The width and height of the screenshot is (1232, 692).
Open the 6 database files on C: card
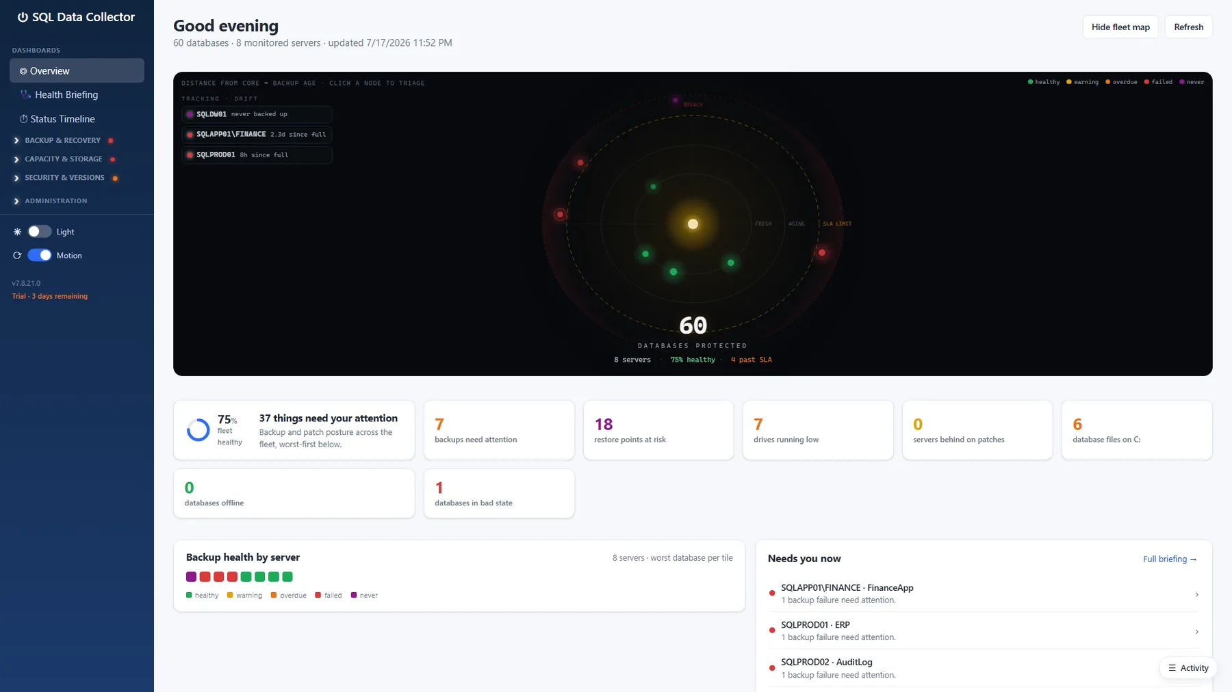click(1137, 430)
